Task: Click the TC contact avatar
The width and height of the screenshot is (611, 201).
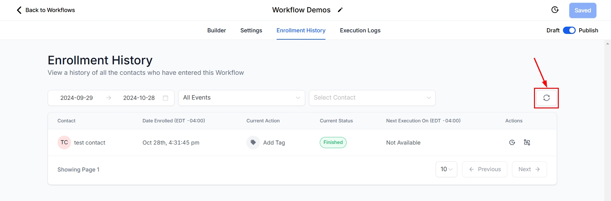Action: pos(64,142)
